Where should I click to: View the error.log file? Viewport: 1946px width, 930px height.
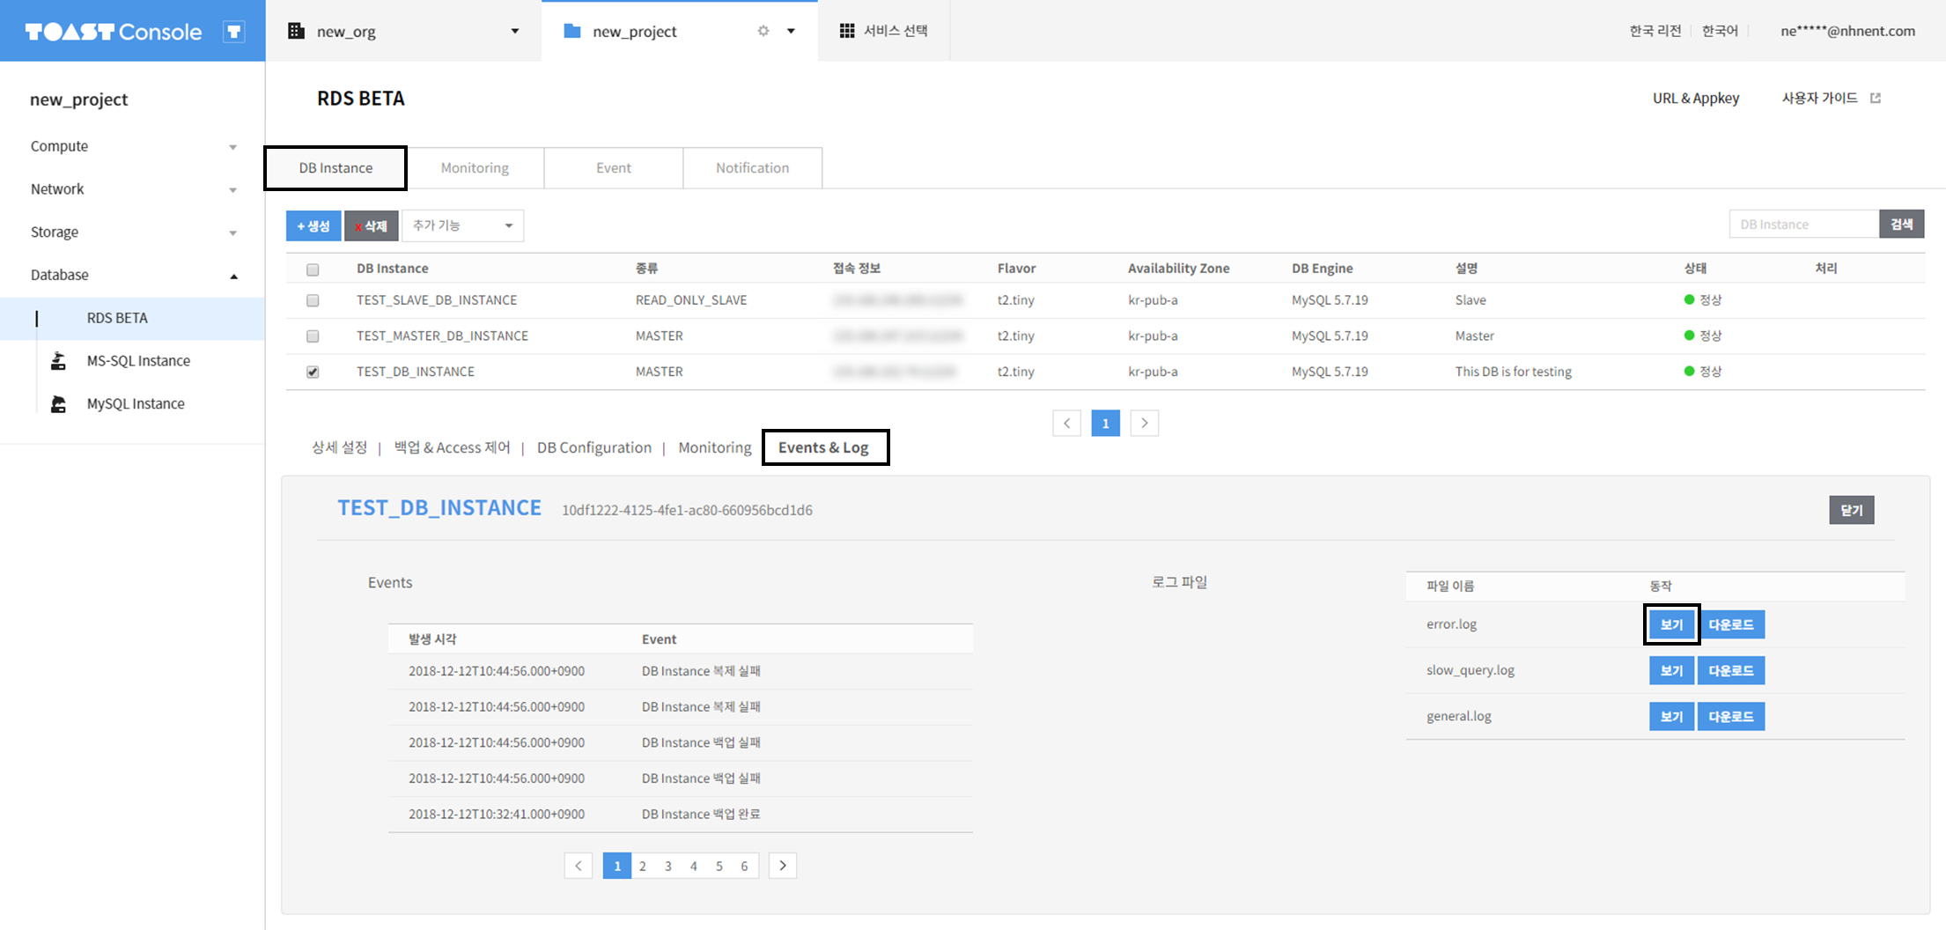(x=1671, y=624)
